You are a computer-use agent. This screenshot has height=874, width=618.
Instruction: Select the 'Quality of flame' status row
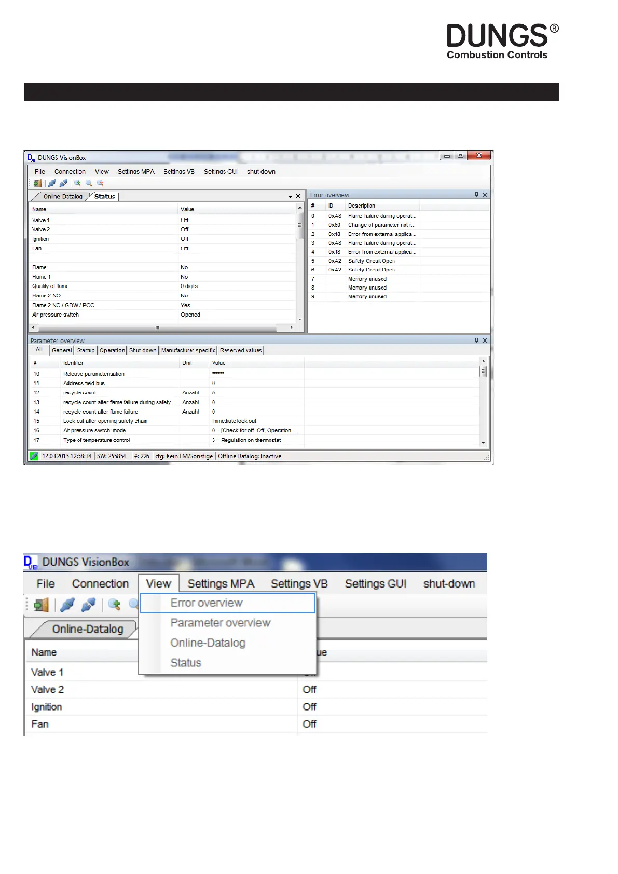point(162,286)
